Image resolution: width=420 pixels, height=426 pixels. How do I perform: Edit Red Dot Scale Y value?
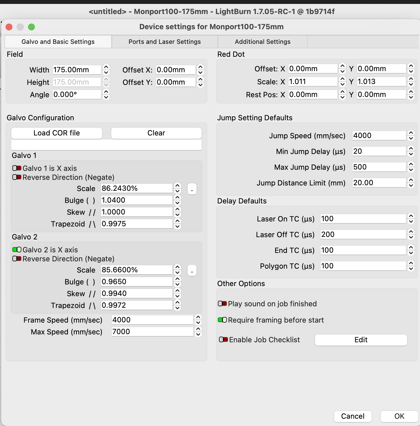tap(382, 81)
